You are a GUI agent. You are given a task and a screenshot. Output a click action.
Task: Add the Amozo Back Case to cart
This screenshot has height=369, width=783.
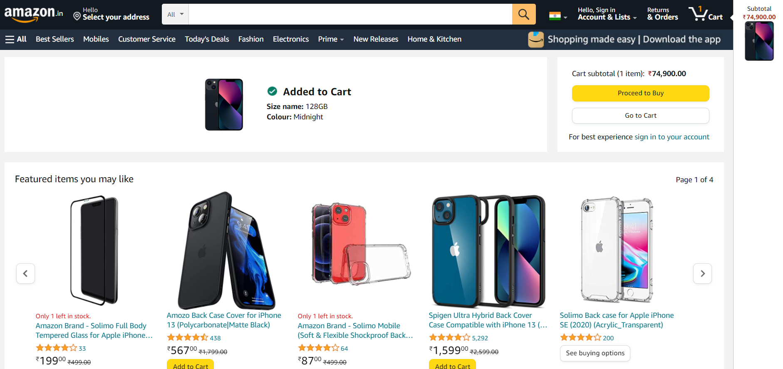click(190, 365)
